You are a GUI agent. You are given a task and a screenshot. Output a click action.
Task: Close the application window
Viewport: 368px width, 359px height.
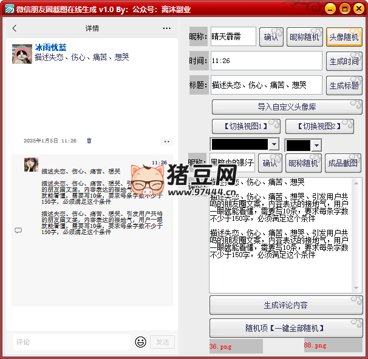(x=359, y=9)
